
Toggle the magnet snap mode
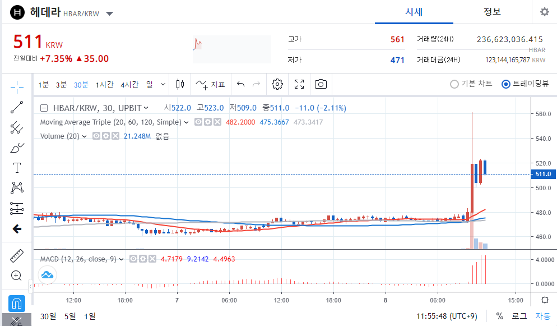pos(17,304)
